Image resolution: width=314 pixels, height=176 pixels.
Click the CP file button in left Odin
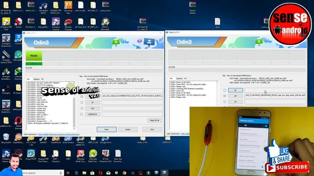[93, 102]
